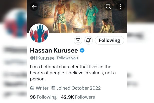Image resolution: width=154 pixels, height=103 pixels.
Task: Click the Joined October 2022 text
Action: [x=79, y=88]
